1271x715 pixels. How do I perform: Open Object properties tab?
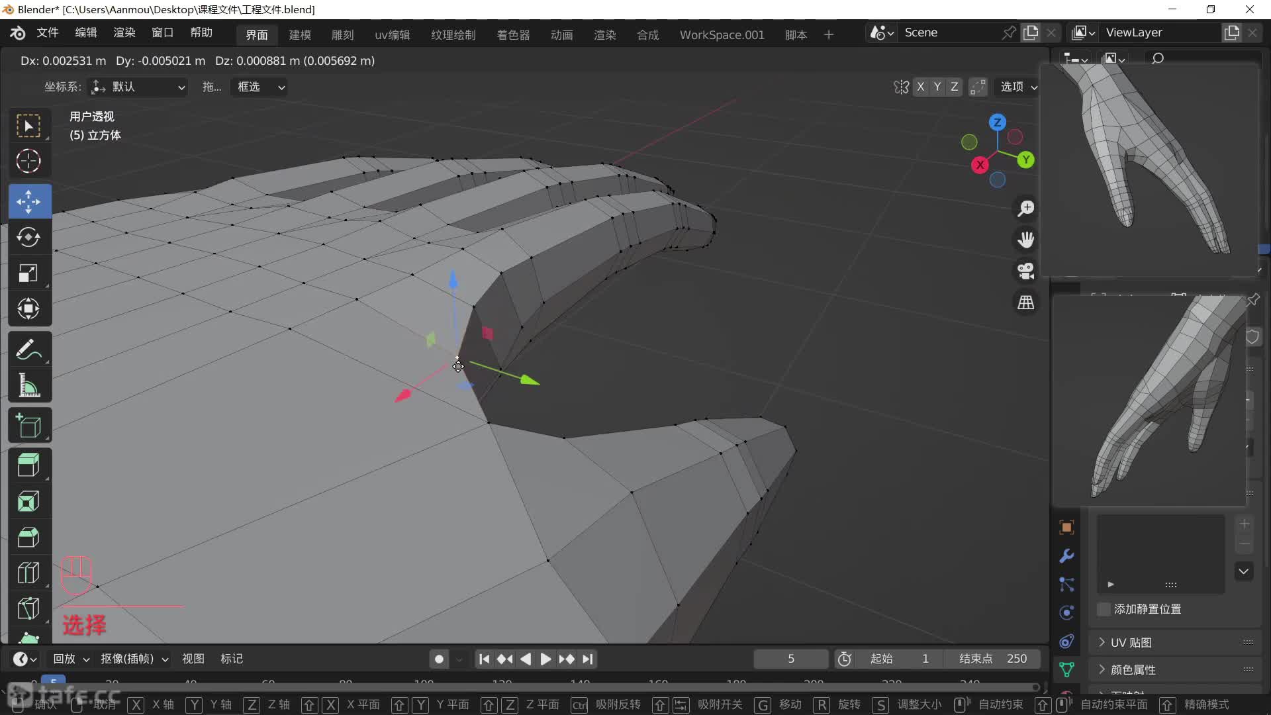click(x=1066, y=528)
